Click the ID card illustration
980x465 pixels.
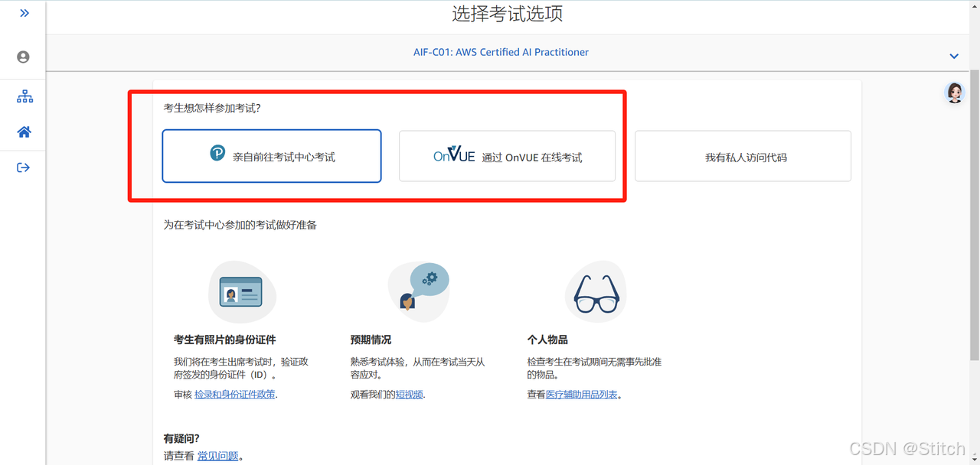[x=241, y=291]
